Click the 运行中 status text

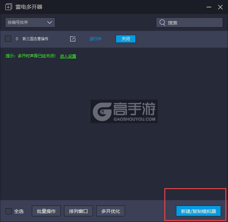(x=95, y=39)
